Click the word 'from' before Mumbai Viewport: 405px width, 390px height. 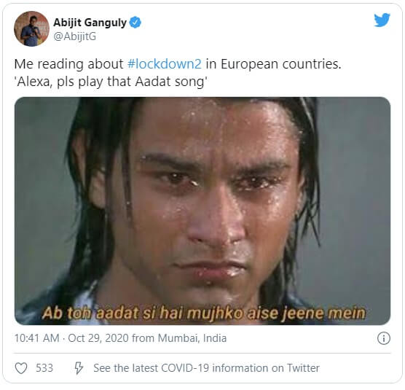[x=143, y=338]
